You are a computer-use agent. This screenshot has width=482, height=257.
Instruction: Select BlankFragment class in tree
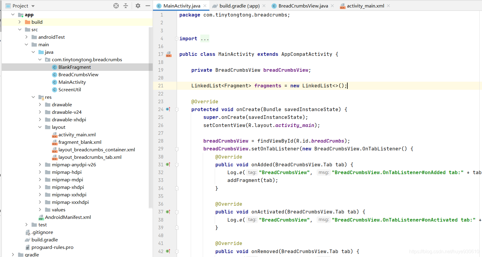tap(74, 67)
